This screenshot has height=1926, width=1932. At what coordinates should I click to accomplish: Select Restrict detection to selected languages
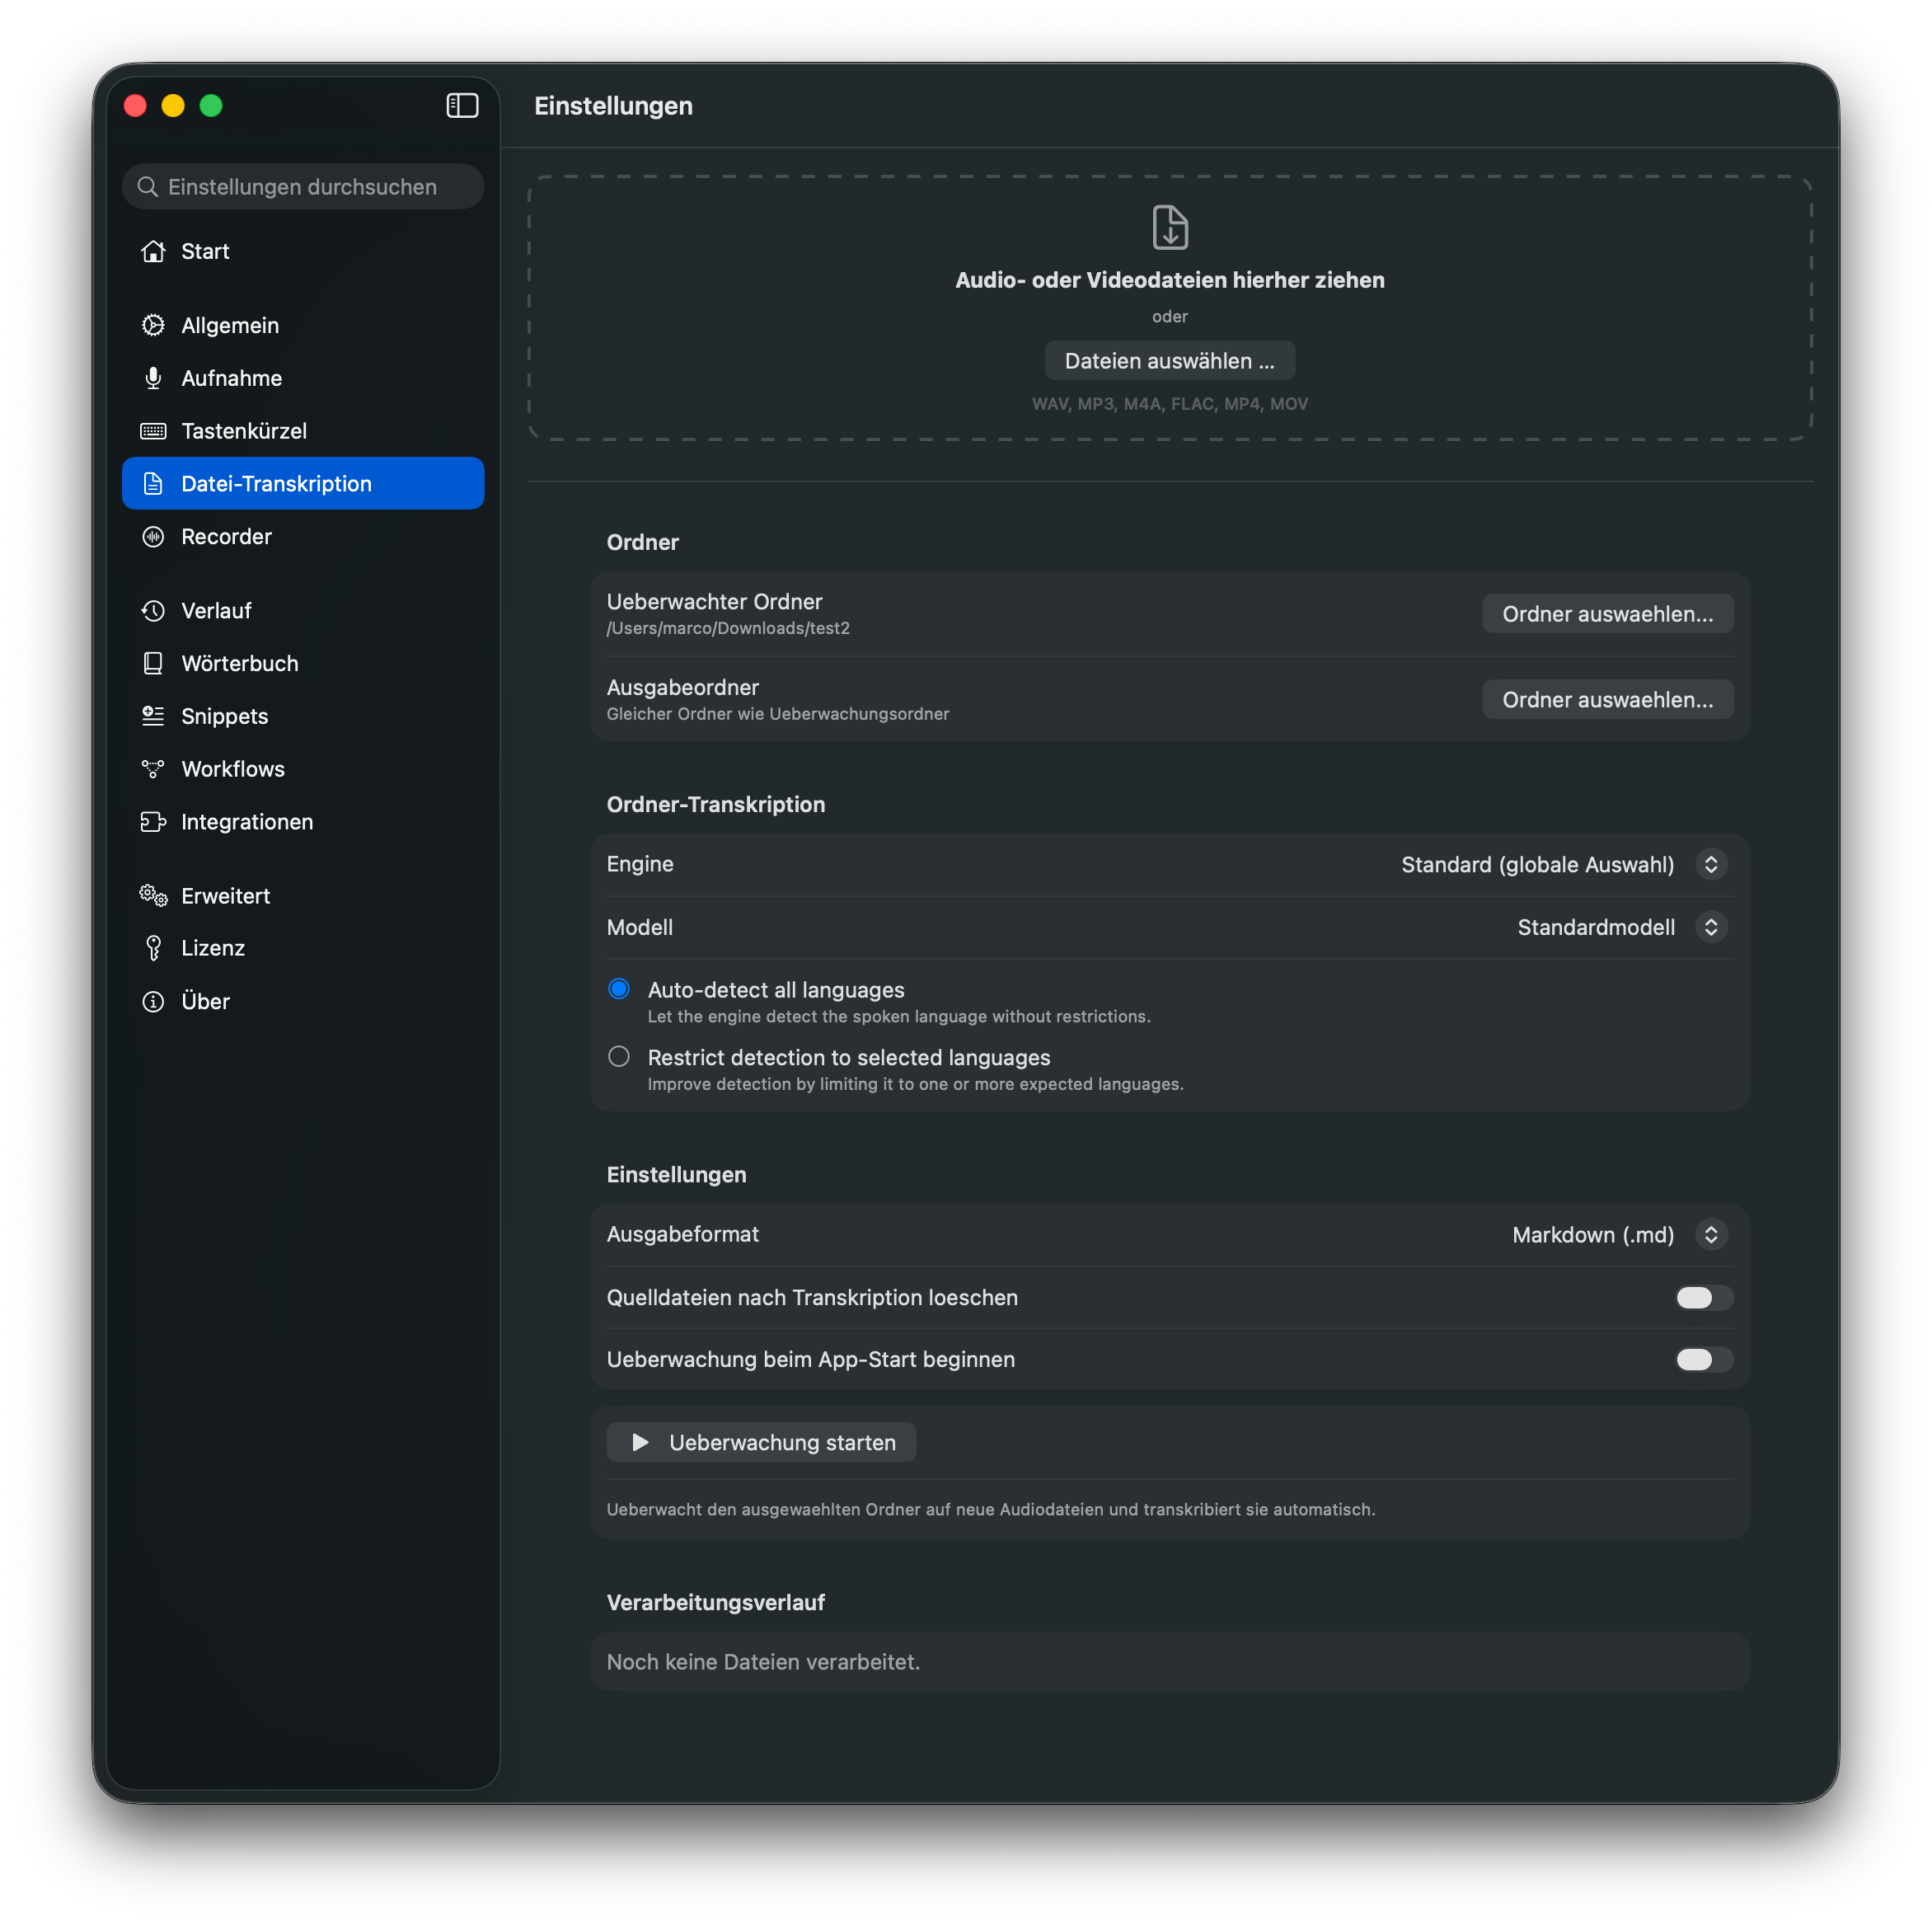coord(619,1058)
